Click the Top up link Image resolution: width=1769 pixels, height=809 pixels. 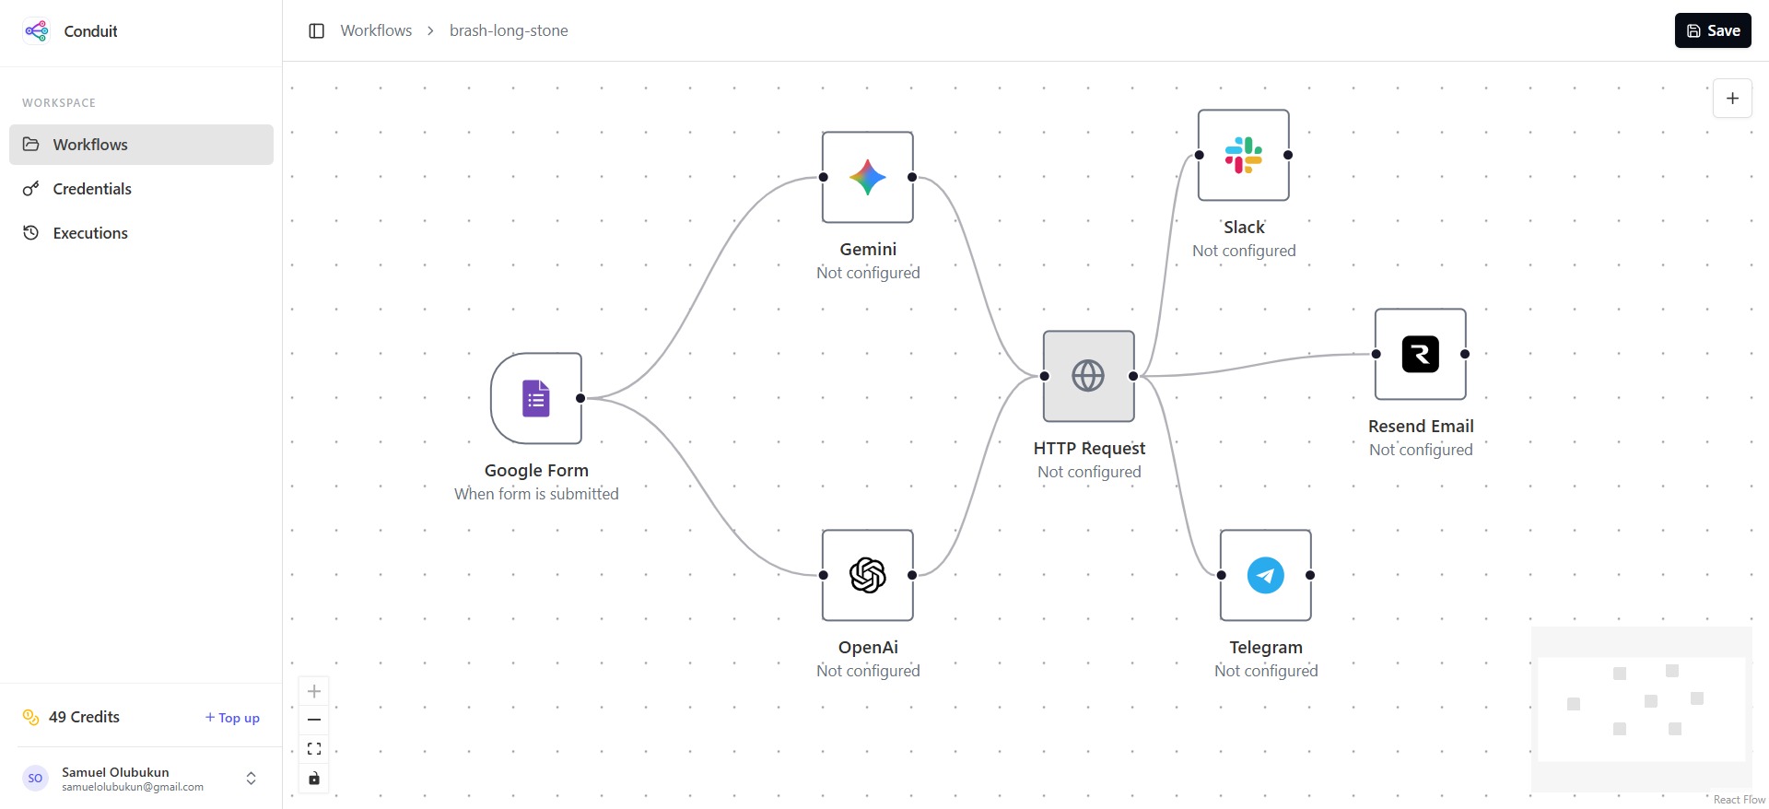(x=232, y=718)
